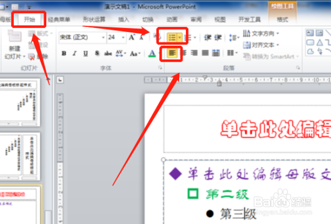Open the columns dropdown
Viewport: 331px width, 224px height.
click(x=232, y=53)
